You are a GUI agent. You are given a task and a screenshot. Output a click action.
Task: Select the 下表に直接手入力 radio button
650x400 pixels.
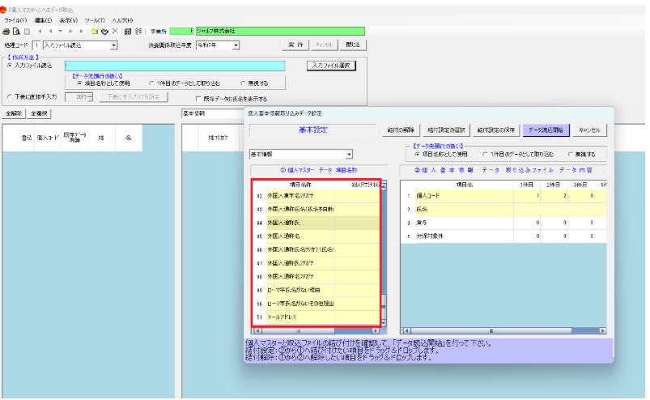9,96
